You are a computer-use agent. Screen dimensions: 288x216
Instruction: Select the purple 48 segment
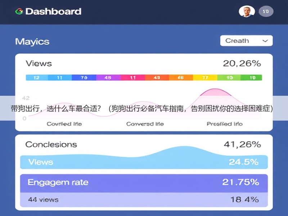108,77
